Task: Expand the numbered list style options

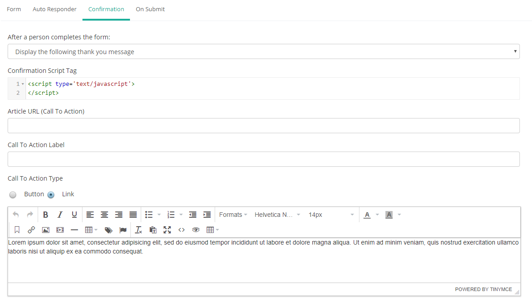Action: [x=181, y=215]
